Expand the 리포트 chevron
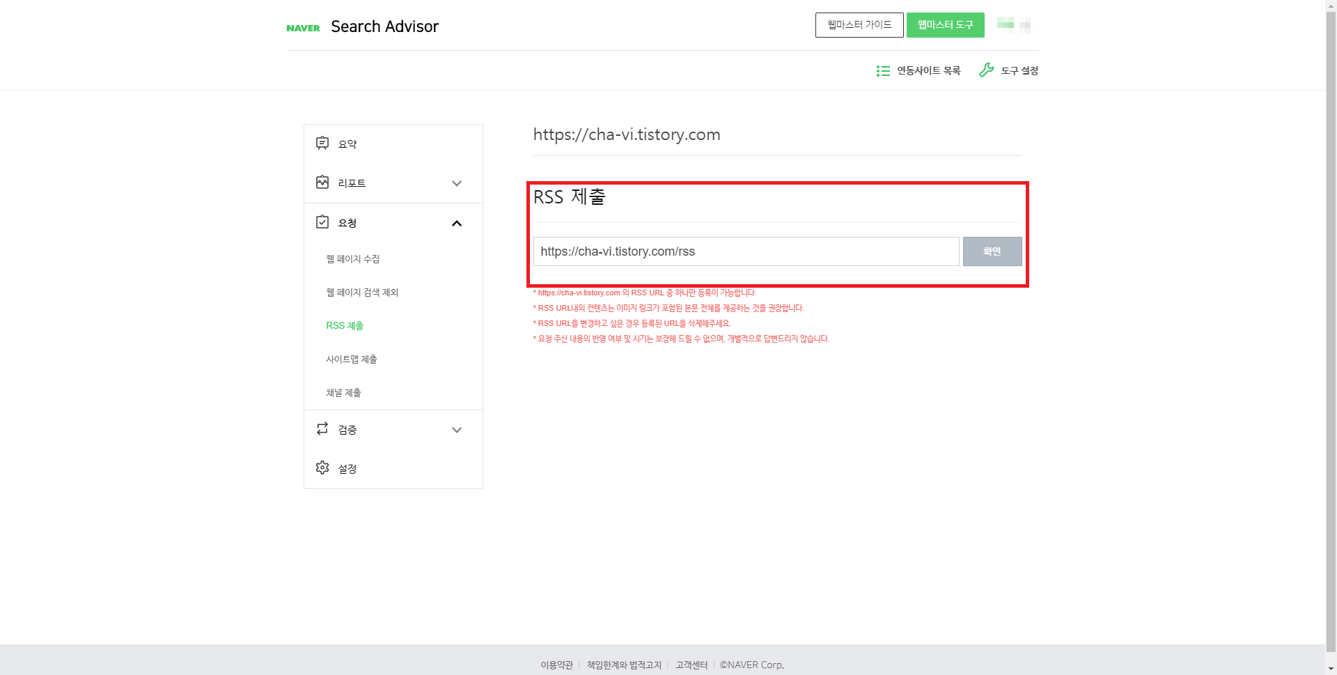Viewport: 1337px width, 675px height. coord(457,183)
